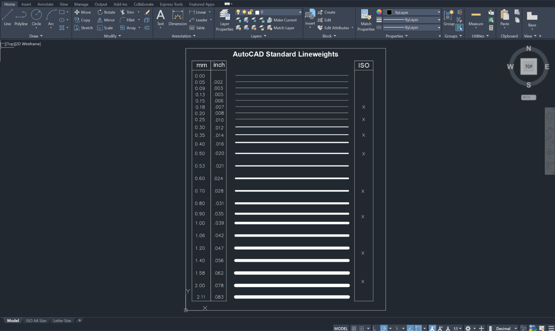
Task: Click the Leader tool
Action: click(x=198, y=20)
